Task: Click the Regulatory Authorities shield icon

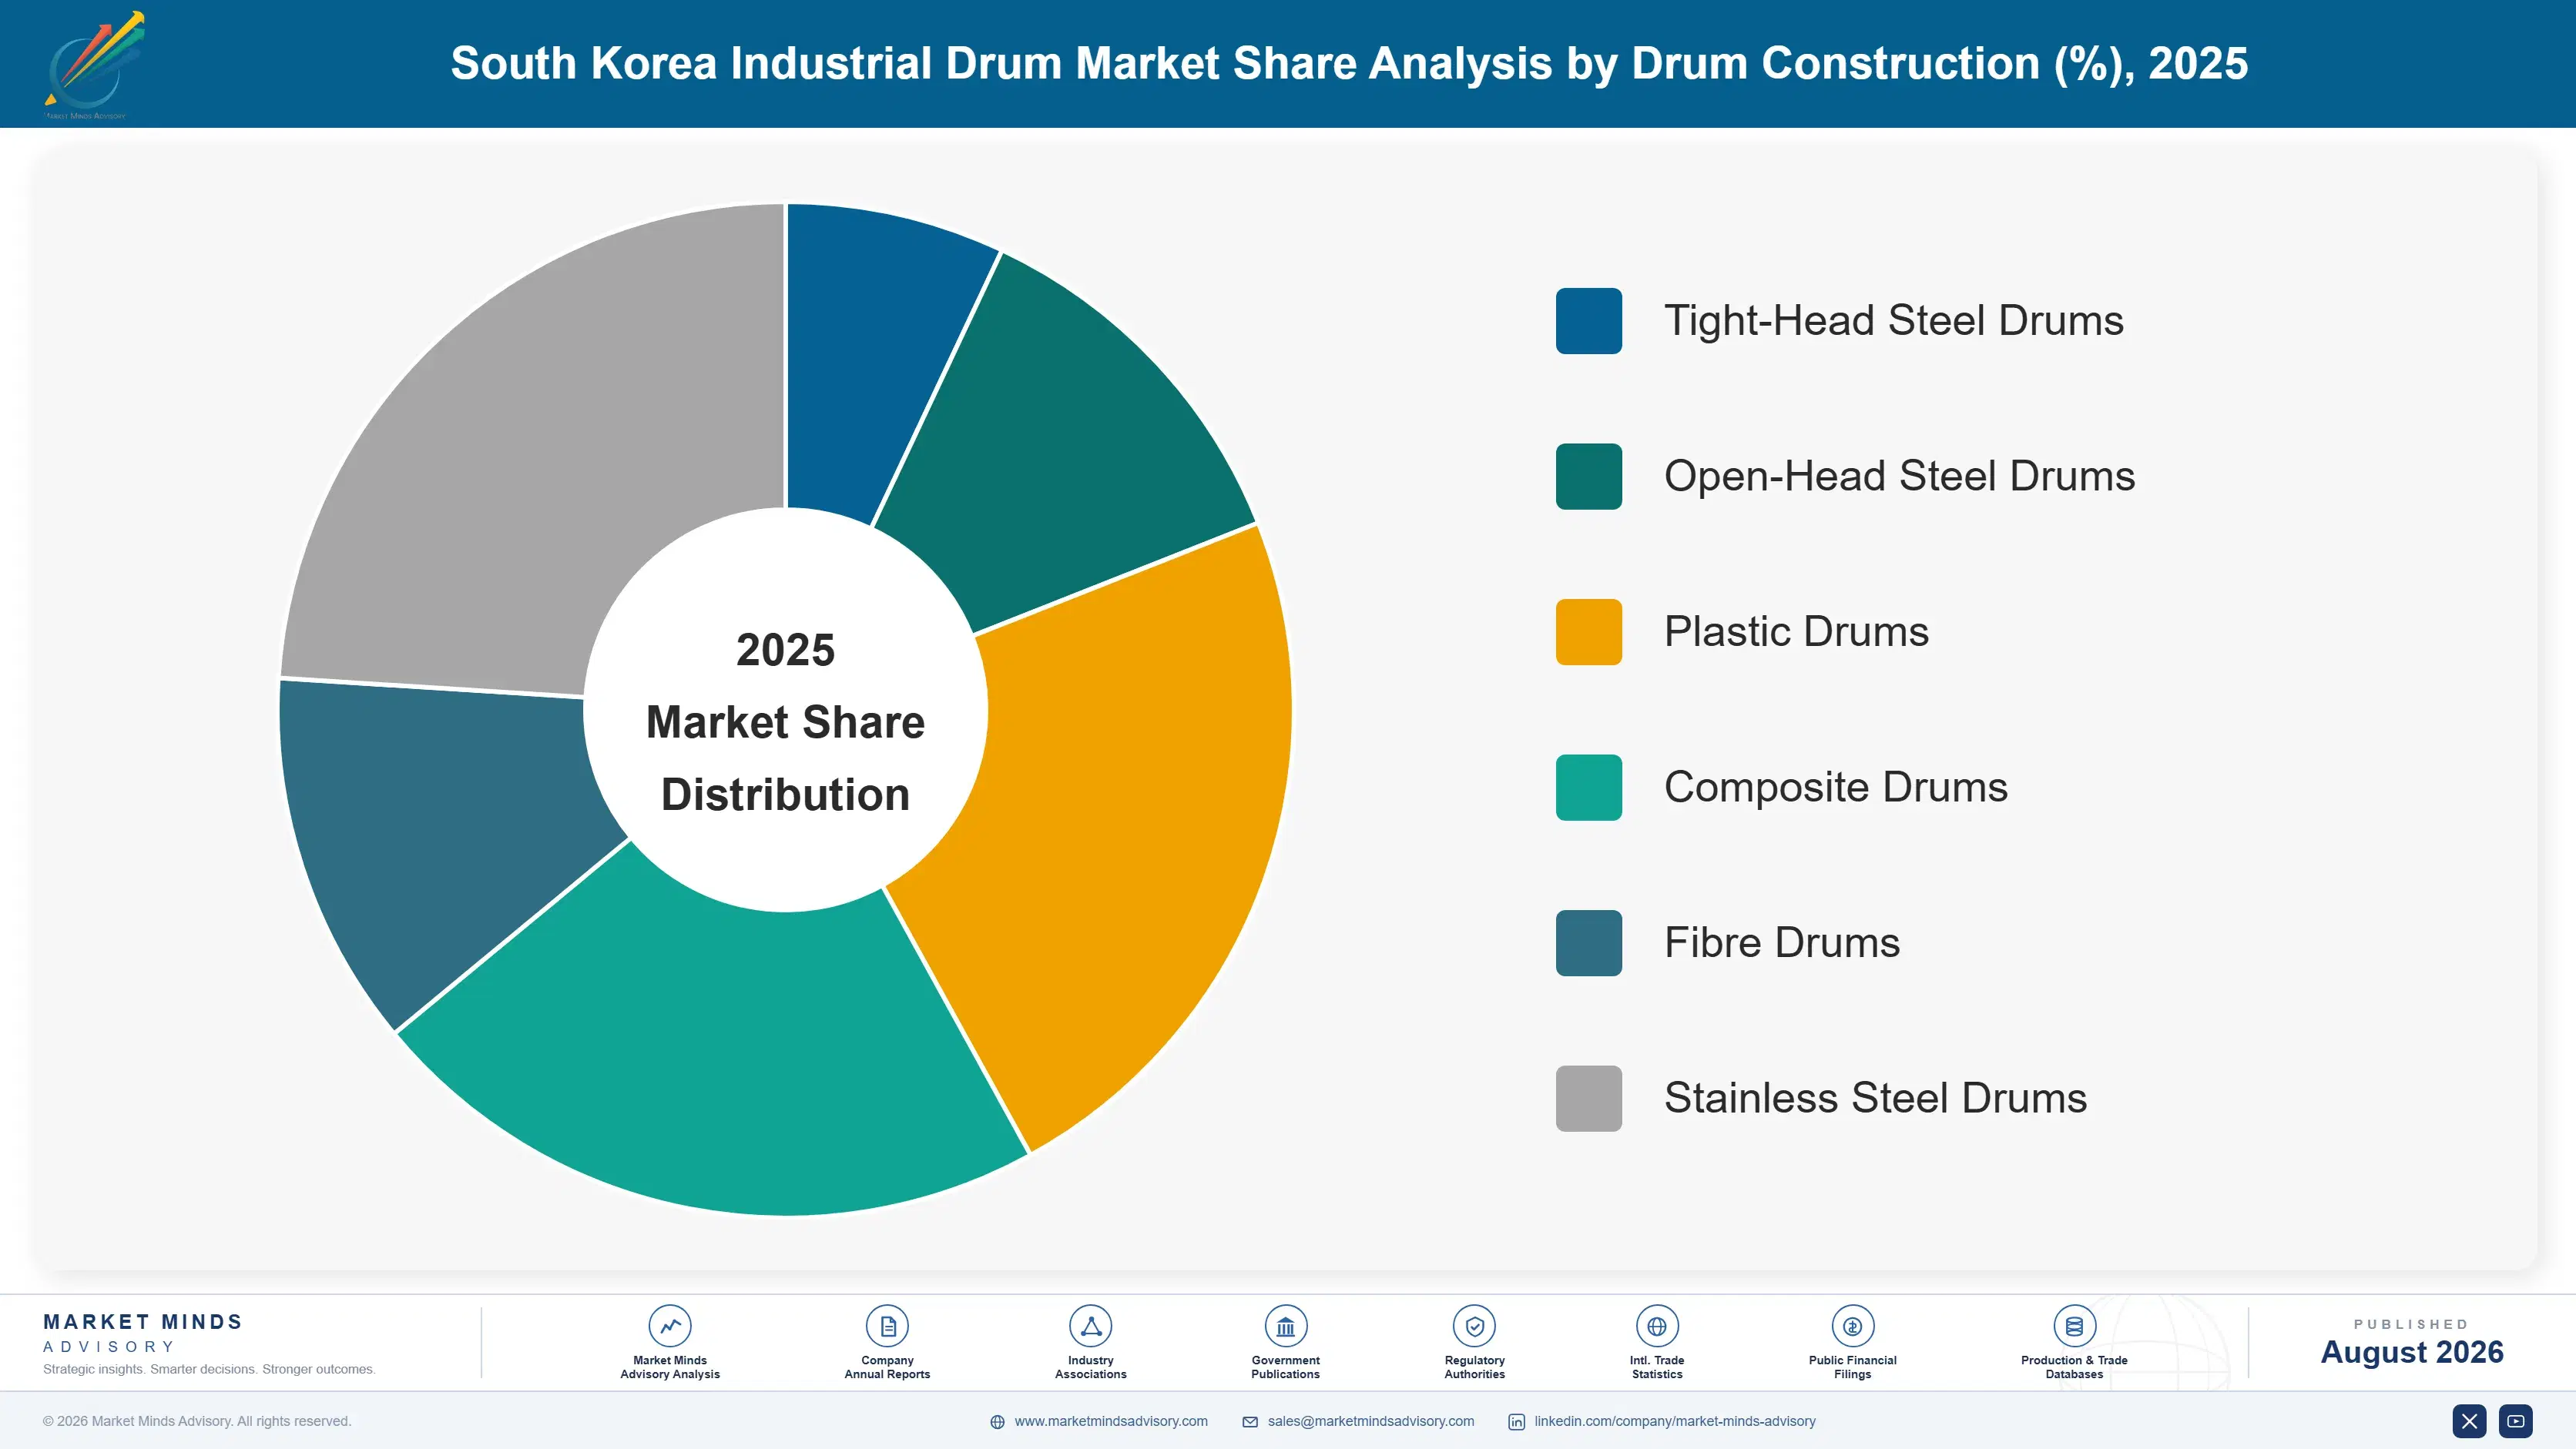Action: pos(1475,1326)
